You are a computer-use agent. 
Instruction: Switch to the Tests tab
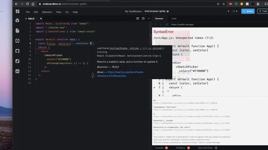[174, 18]
